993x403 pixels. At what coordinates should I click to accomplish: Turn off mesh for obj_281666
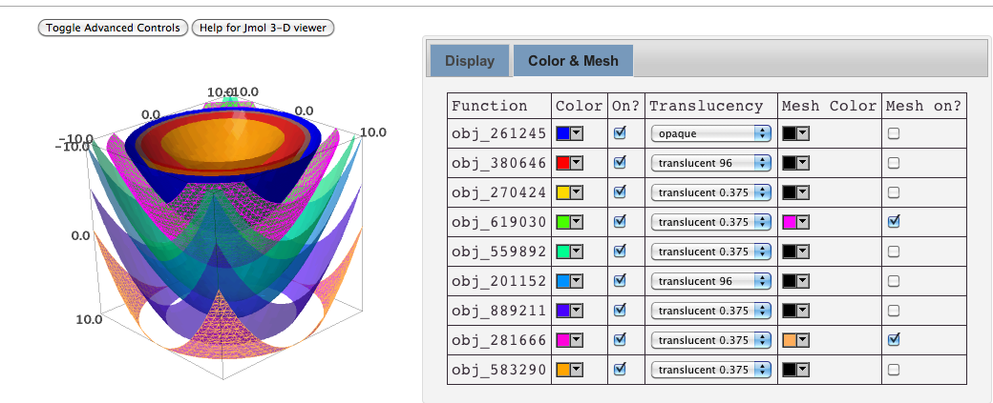point(893,340)
